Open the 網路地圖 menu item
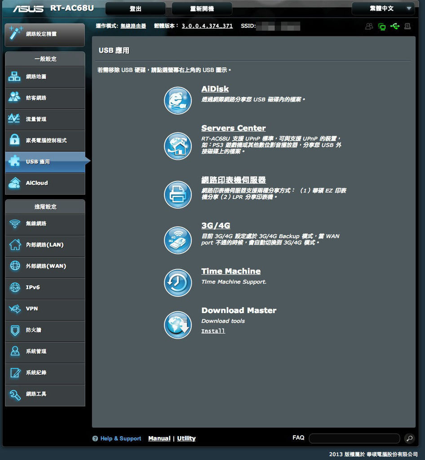 tap(45, 77)
